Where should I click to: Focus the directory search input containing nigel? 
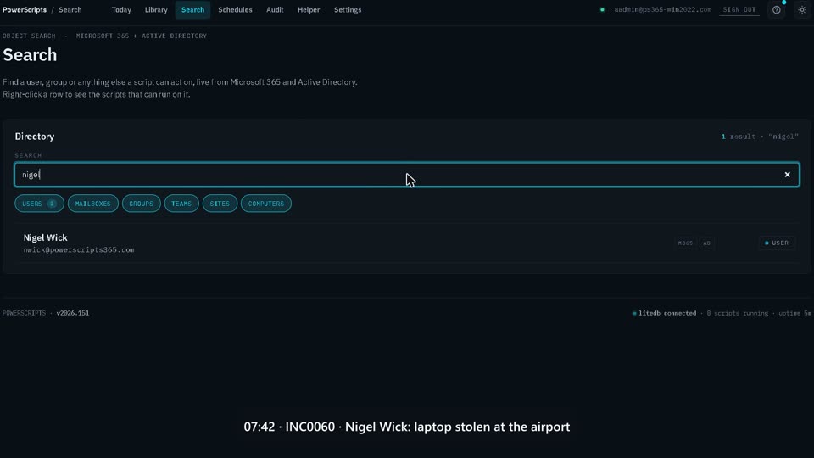click(x=406, y=175)
